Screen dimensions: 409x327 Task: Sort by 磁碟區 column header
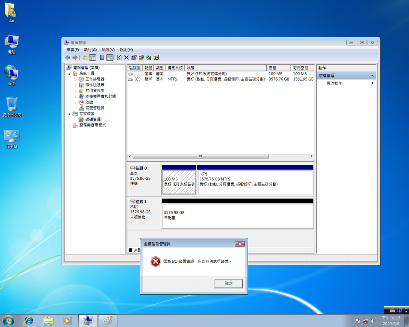pos(135,68)
